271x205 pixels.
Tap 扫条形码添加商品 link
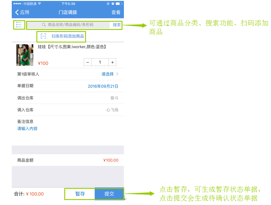[x=68, y=36]
